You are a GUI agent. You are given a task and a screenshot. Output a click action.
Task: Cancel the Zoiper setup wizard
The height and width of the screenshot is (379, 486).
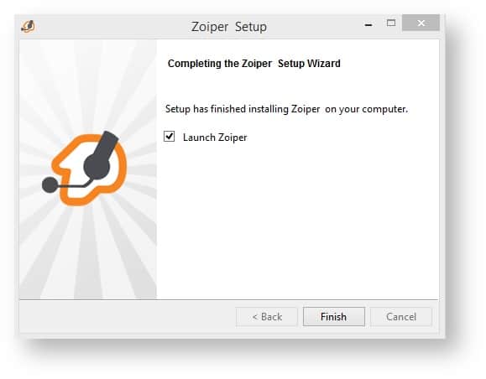click(401, 316)
